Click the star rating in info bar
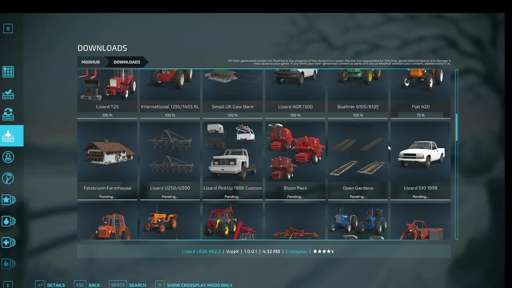Viewport: 512px width, 288px height. [324, 252]
